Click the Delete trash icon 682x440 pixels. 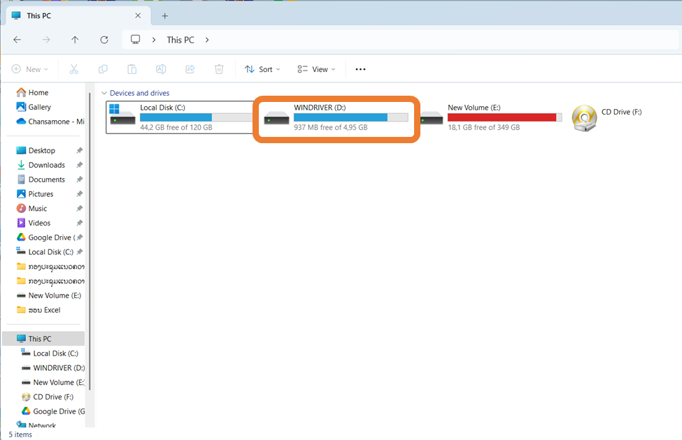(x=219, y=69)
